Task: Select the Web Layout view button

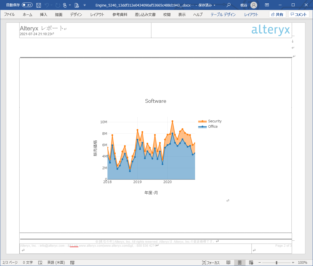Action: coord(251,263)
